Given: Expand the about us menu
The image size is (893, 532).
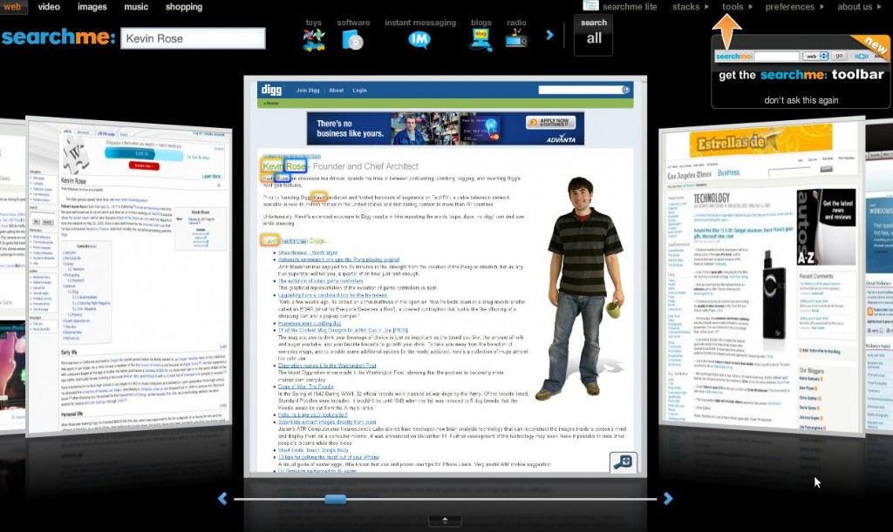Looking at the screenshot, I should pyautogui.click(x=859, y=7).
